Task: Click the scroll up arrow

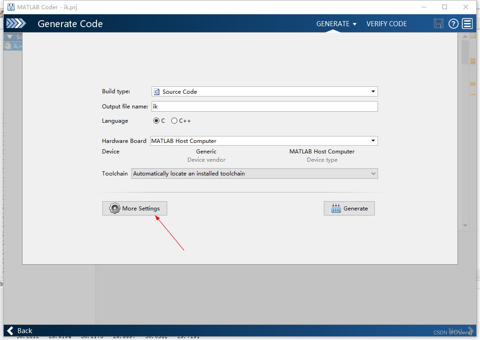Action: pyautogui.click(x=465, y=37)
